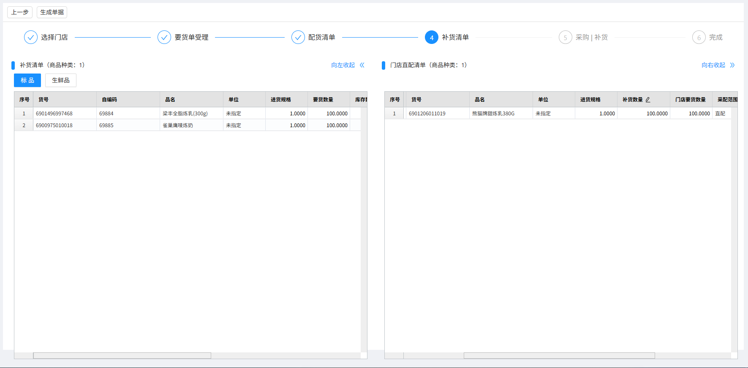748x368 pixels.
Task: Click the 未指定 unit cell of 熊猫牌甜炼乳 row
Action: pos(554,113)
